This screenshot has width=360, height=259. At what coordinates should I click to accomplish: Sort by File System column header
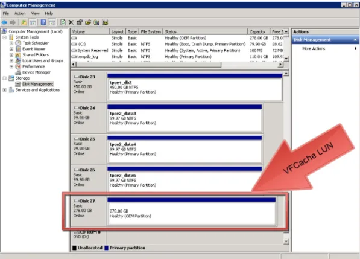[x=151, y=31]
